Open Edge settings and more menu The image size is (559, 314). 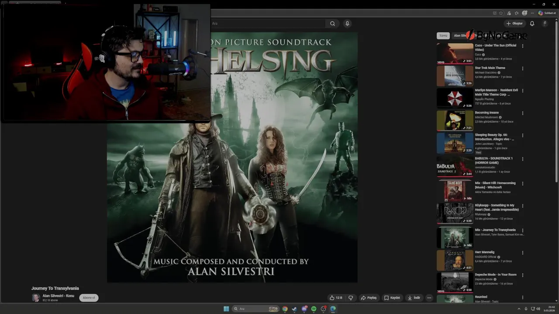pyautogui.click(x=532, y=13)
